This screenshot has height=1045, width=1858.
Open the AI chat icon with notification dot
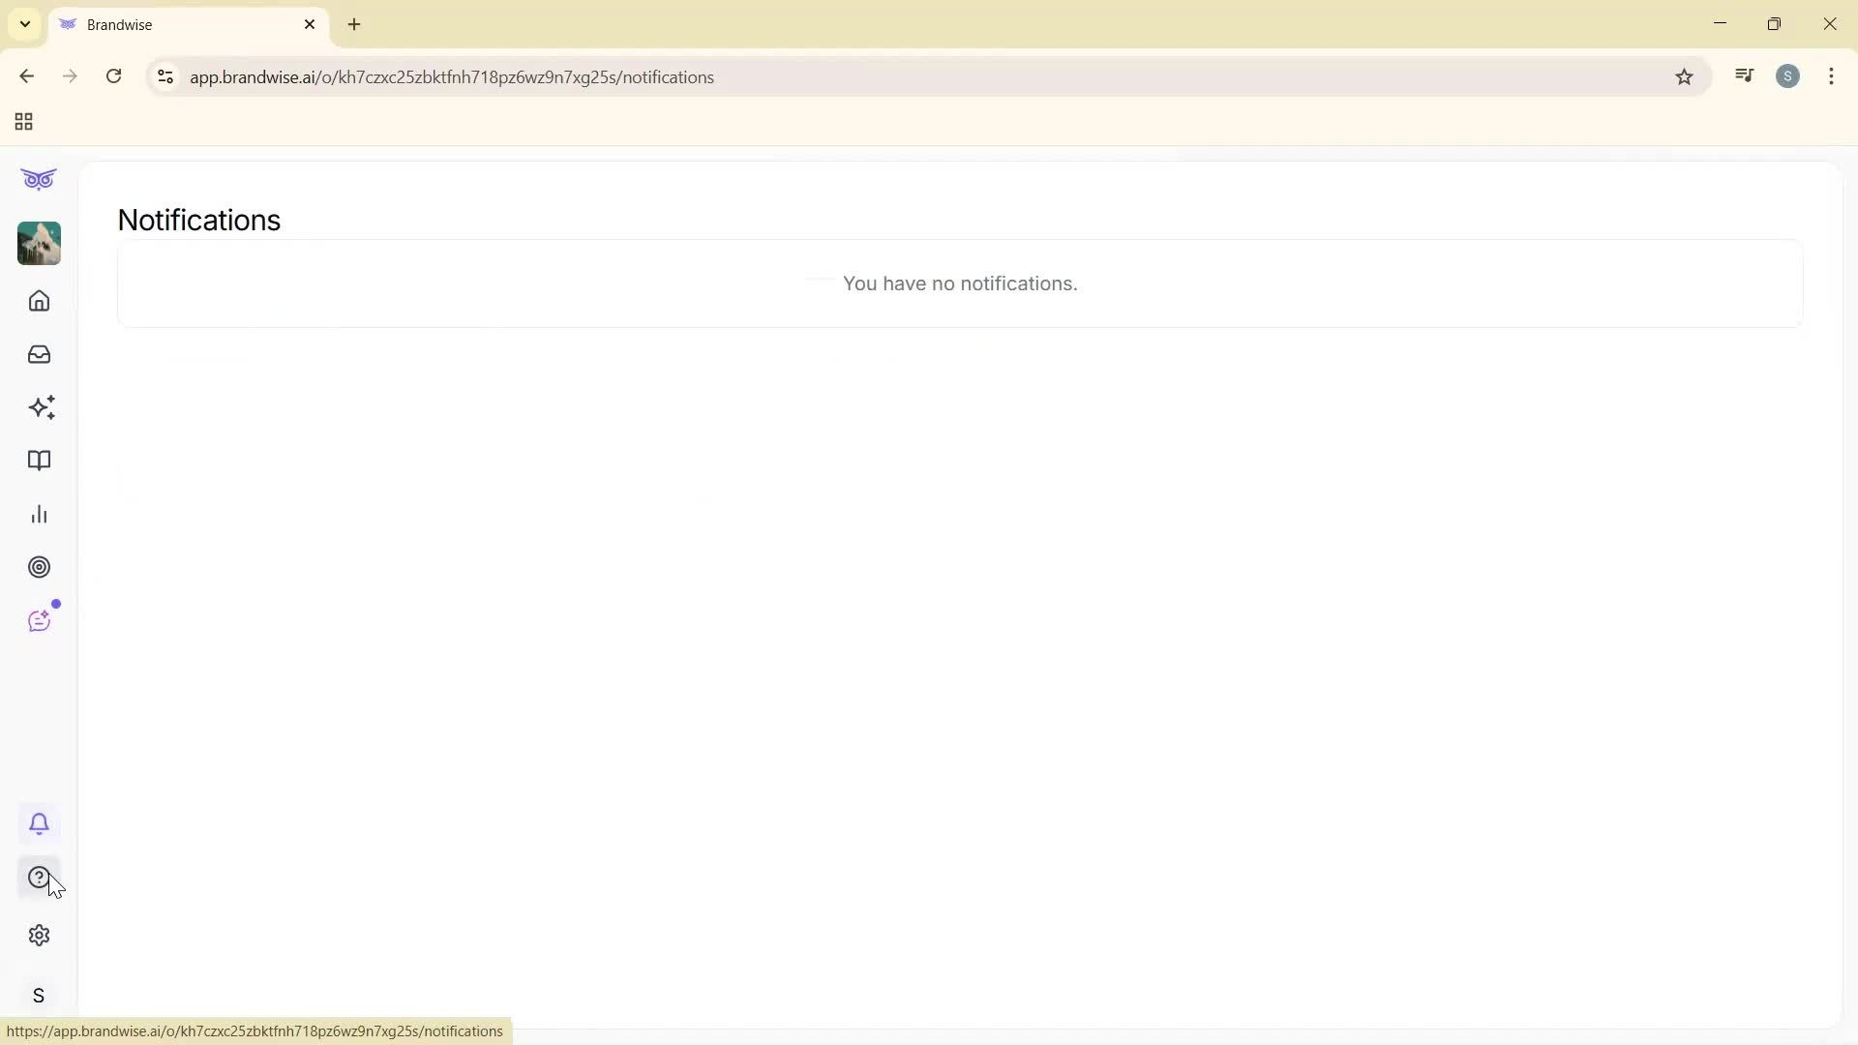tap(40, 620)
